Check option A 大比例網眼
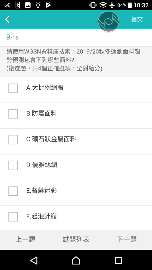Screen dimensions: 152x270 [13, 88]
